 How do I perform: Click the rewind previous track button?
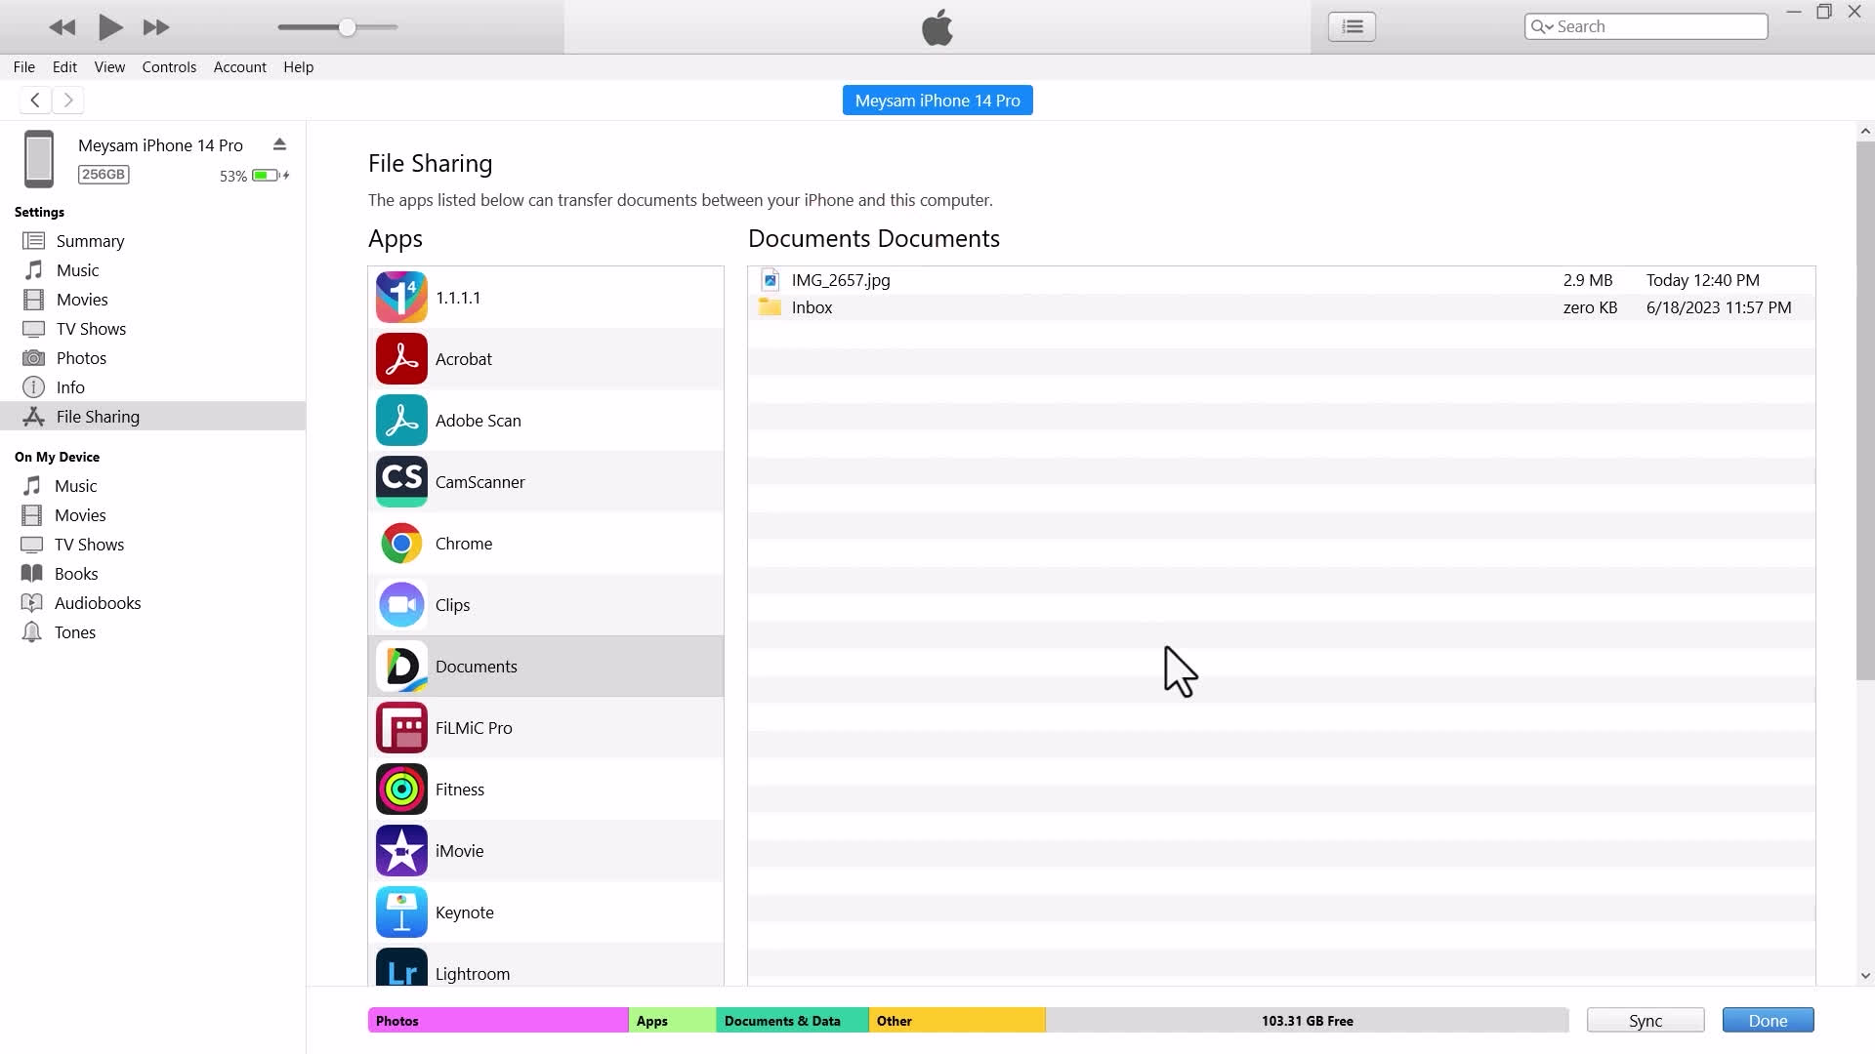(x=62, y=27)
